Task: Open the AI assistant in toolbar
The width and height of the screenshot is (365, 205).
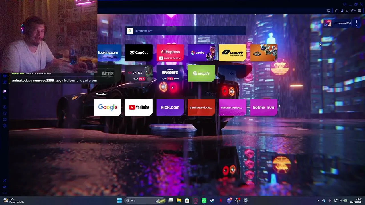Action: pyautogui.click(x=354, y=11)
